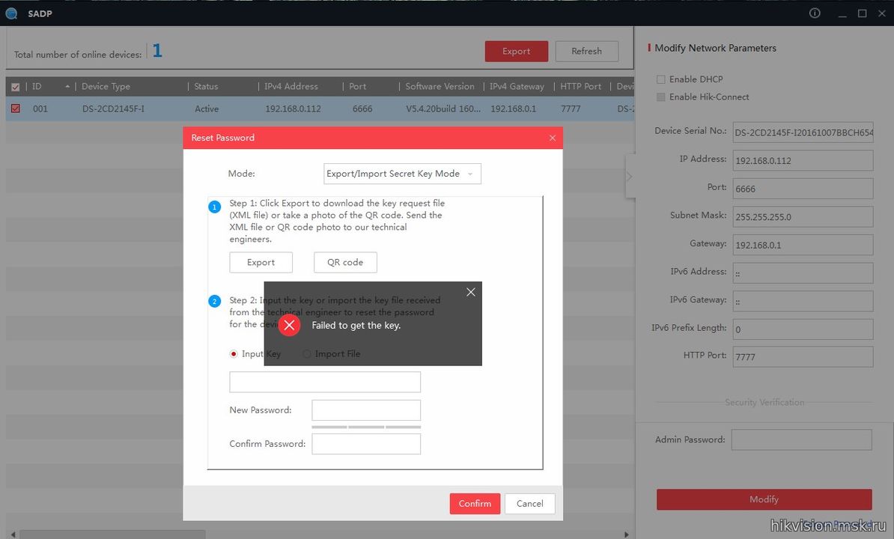Click the Gateway field in side panel
The height and width of the screenshot is (539, 894).
[x=803, y=245]
